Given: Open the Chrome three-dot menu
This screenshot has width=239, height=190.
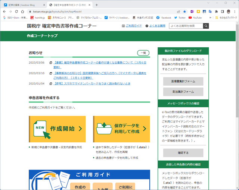Looking at the screenshot, I should coord(235,12).
